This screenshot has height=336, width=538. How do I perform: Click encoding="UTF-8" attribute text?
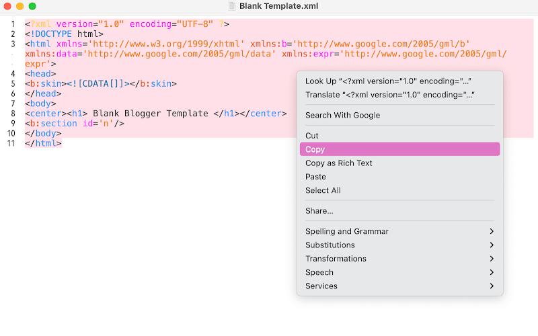(171, 24)
